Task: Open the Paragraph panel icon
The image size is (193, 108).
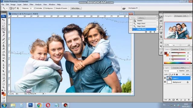Action: point(161,46)
